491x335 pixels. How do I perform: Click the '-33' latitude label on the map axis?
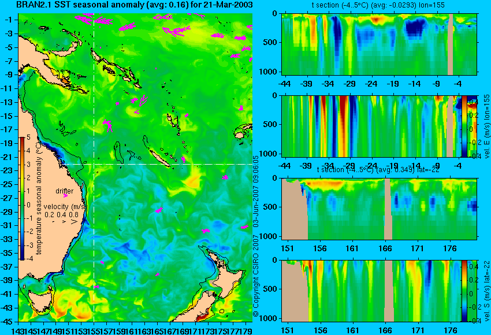(7, 239)
